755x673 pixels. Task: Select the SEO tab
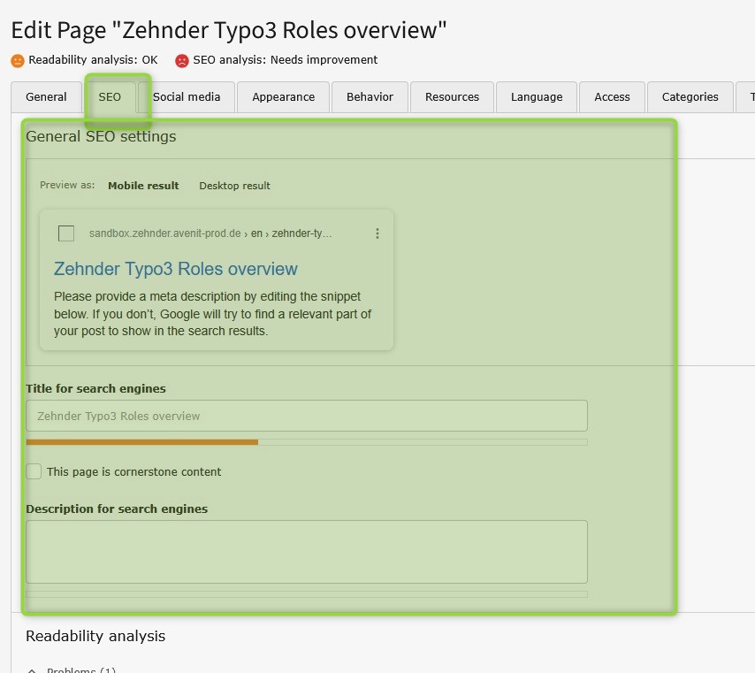click(x=111, y=97)
